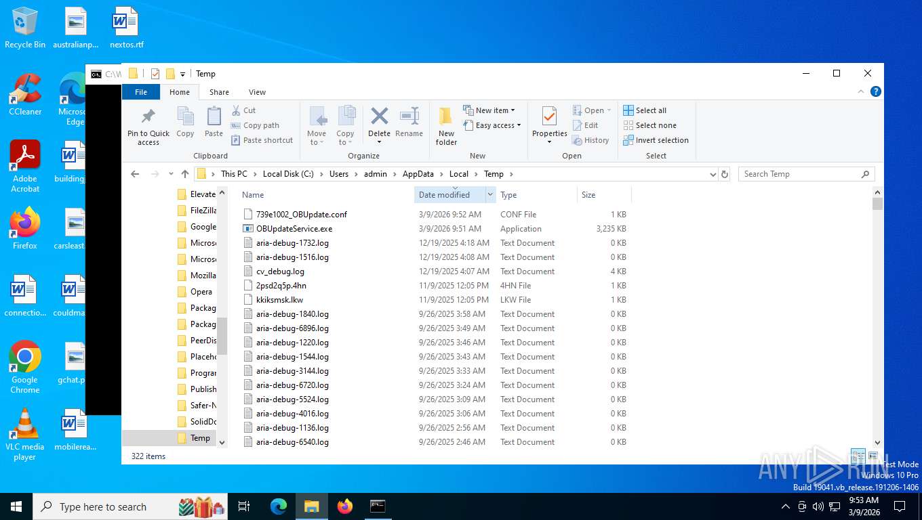This screenshot has width=922, height=520.
Task: Click Users in the address path
Action: 339,174
